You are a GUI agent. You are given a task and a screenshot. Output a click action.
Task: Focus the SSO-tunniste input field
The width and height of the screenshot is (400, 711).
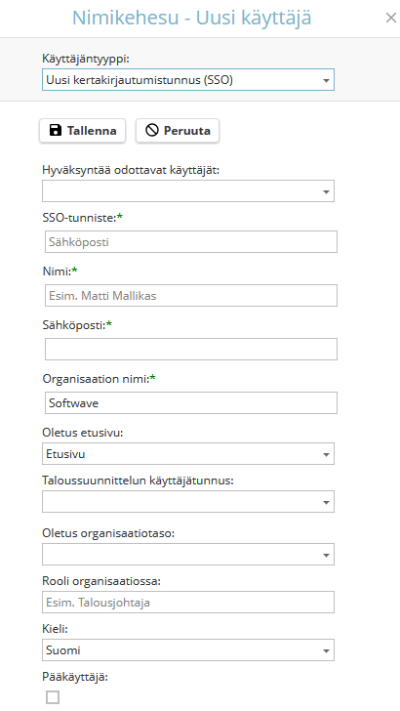191,241
